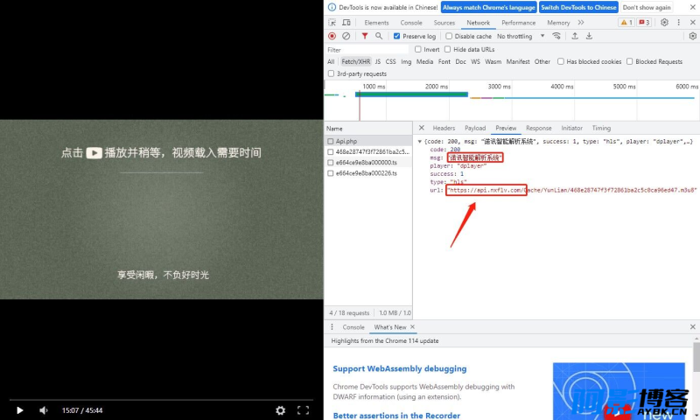Clear the network log
Viewport: 700px width, 420px height.
coord(346,36)
